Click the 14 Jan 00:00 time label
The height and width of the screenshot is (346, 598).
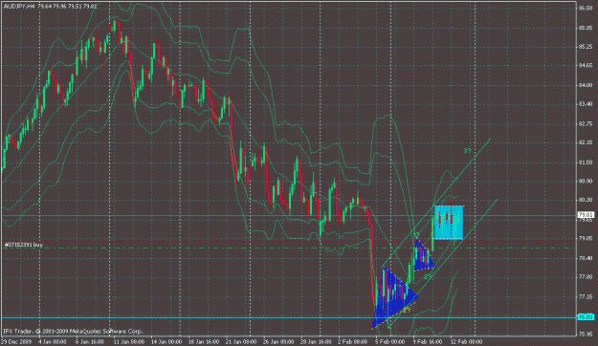coord(166,342)
